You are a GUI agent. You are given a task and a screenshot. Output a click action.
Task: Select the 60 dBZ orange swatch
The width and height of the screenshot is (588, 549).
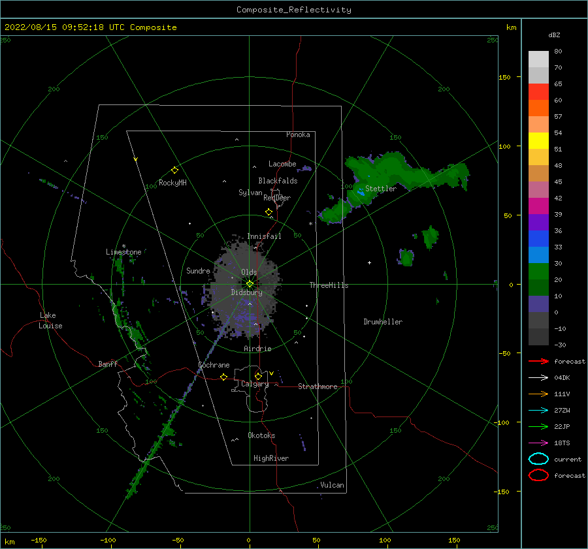[x=538, y=108]
